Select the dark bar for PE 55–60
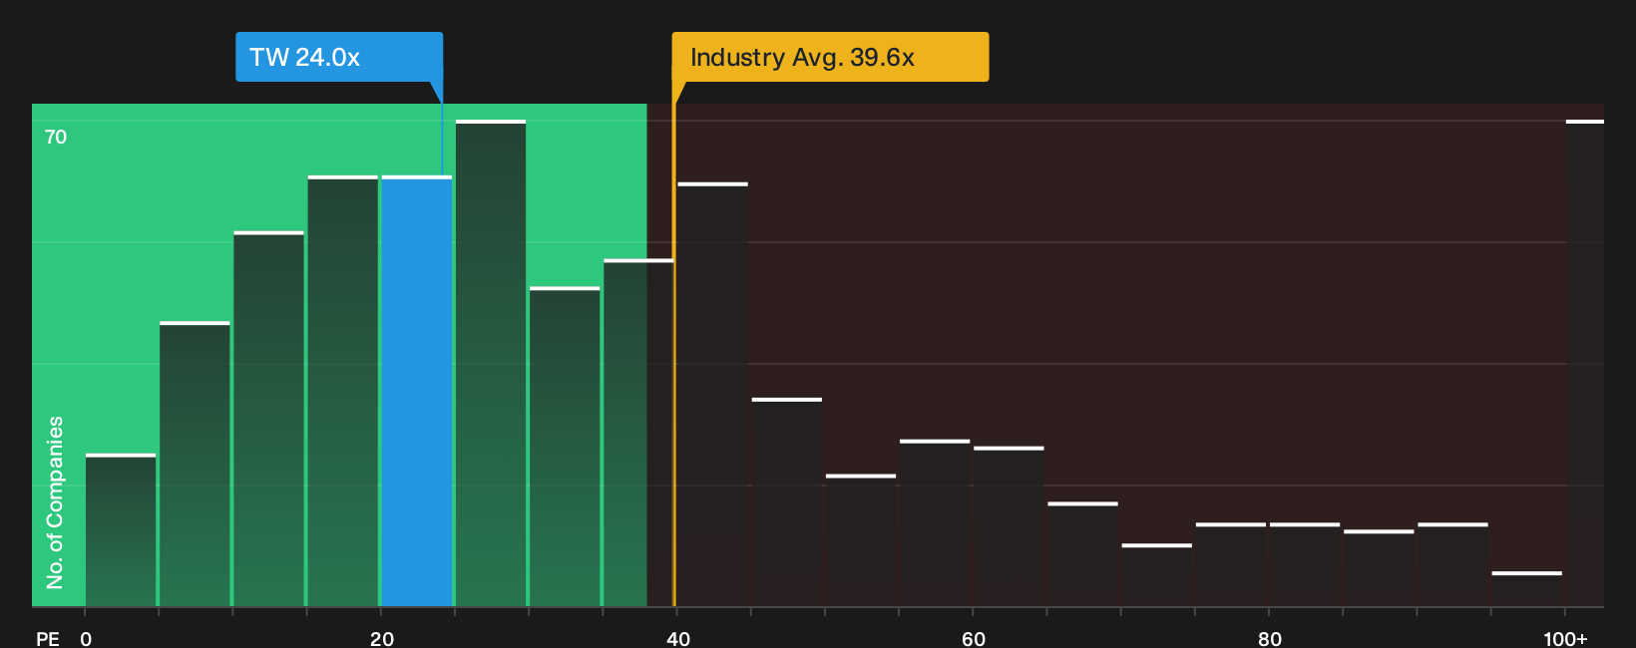 click(x=935, y=523)
